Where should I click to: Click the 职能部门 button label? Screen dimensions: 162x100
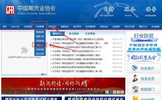click(147, 89)
